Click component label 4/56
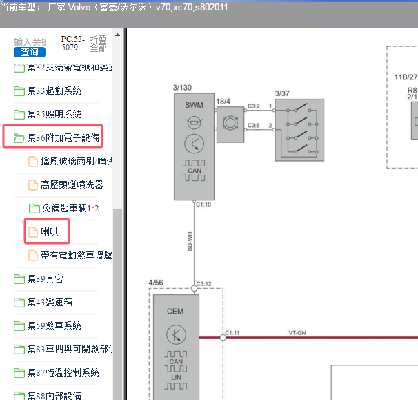 coord(156,283)
